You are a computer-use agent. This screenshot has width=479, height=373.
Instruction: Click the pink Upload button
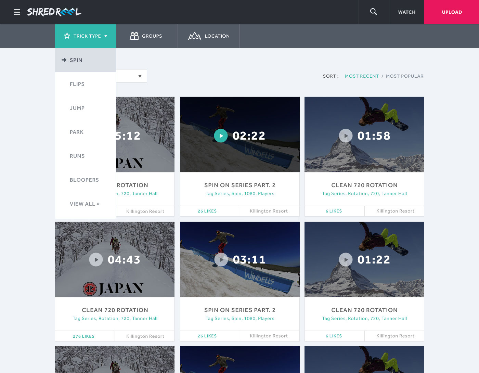452,12
